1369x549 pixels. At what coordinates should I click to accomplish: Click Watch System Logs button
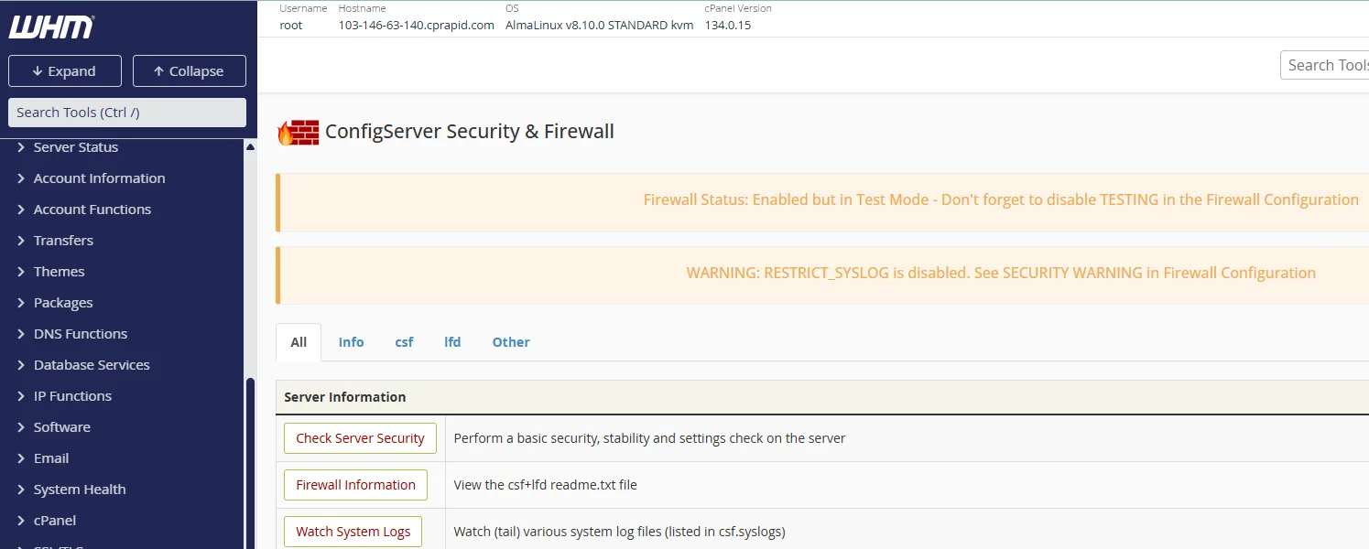pyautogui.click(x=353, y=532)
